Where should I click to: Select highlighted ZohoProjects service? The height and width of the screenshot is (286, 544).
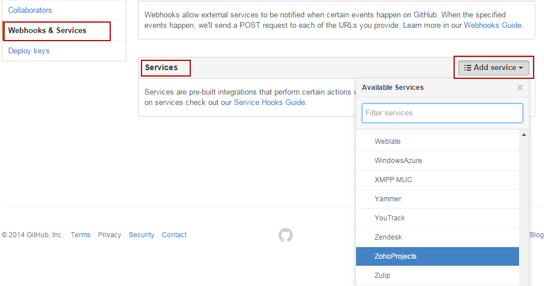(x=396, y=256)
